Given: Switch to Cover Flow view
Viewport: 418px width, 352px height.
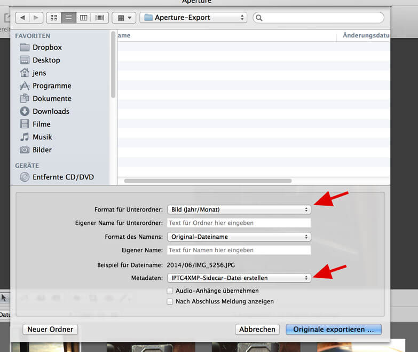Looking at the screenshot, I should (x=99, y=18).
